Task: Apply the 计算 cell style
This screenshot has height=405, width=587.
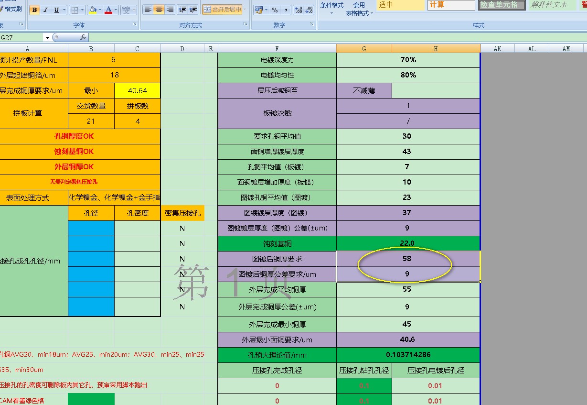Action: click(451, 5)
